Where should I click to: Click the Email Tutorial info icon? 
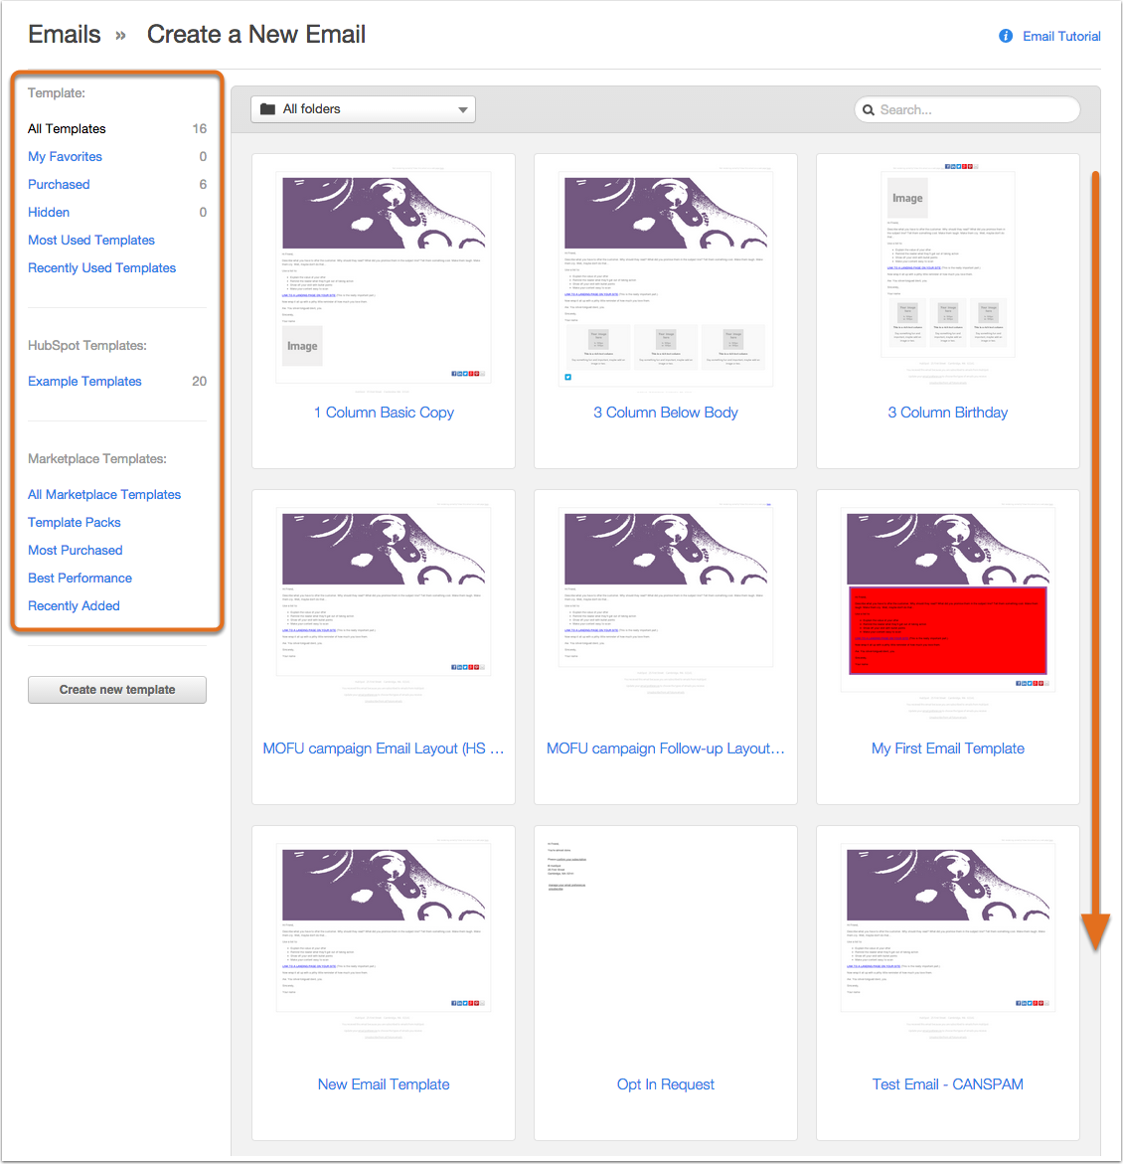click(1006, 36)
